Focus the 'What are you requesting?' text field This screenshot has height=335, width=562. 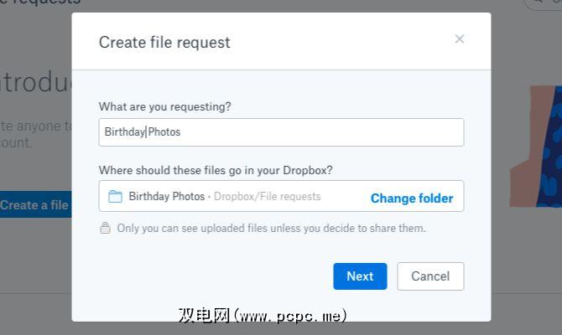pos(281,132)
